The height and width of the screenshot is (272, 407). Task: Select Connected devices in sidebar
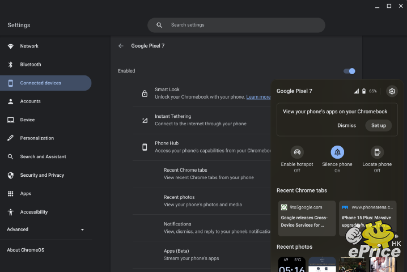pos(46,83)
